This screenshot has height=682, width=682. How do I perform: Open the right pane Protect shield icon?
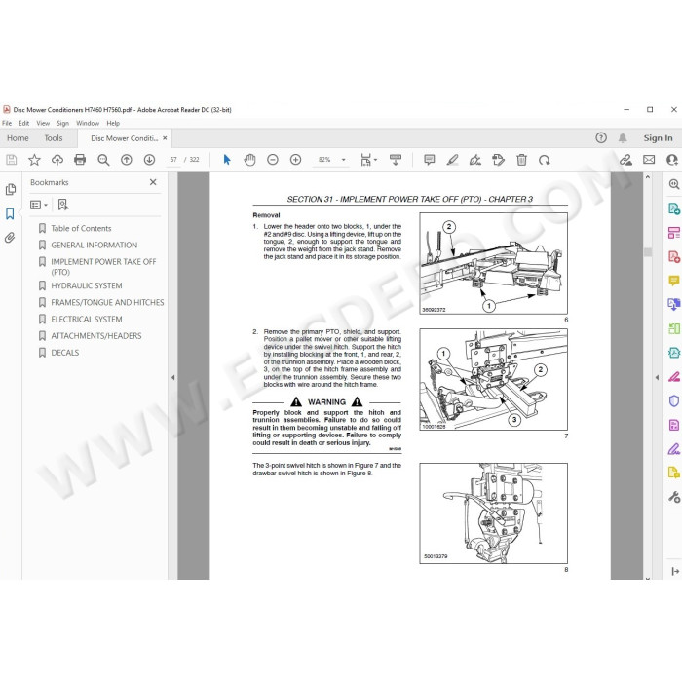pos(674,400)
